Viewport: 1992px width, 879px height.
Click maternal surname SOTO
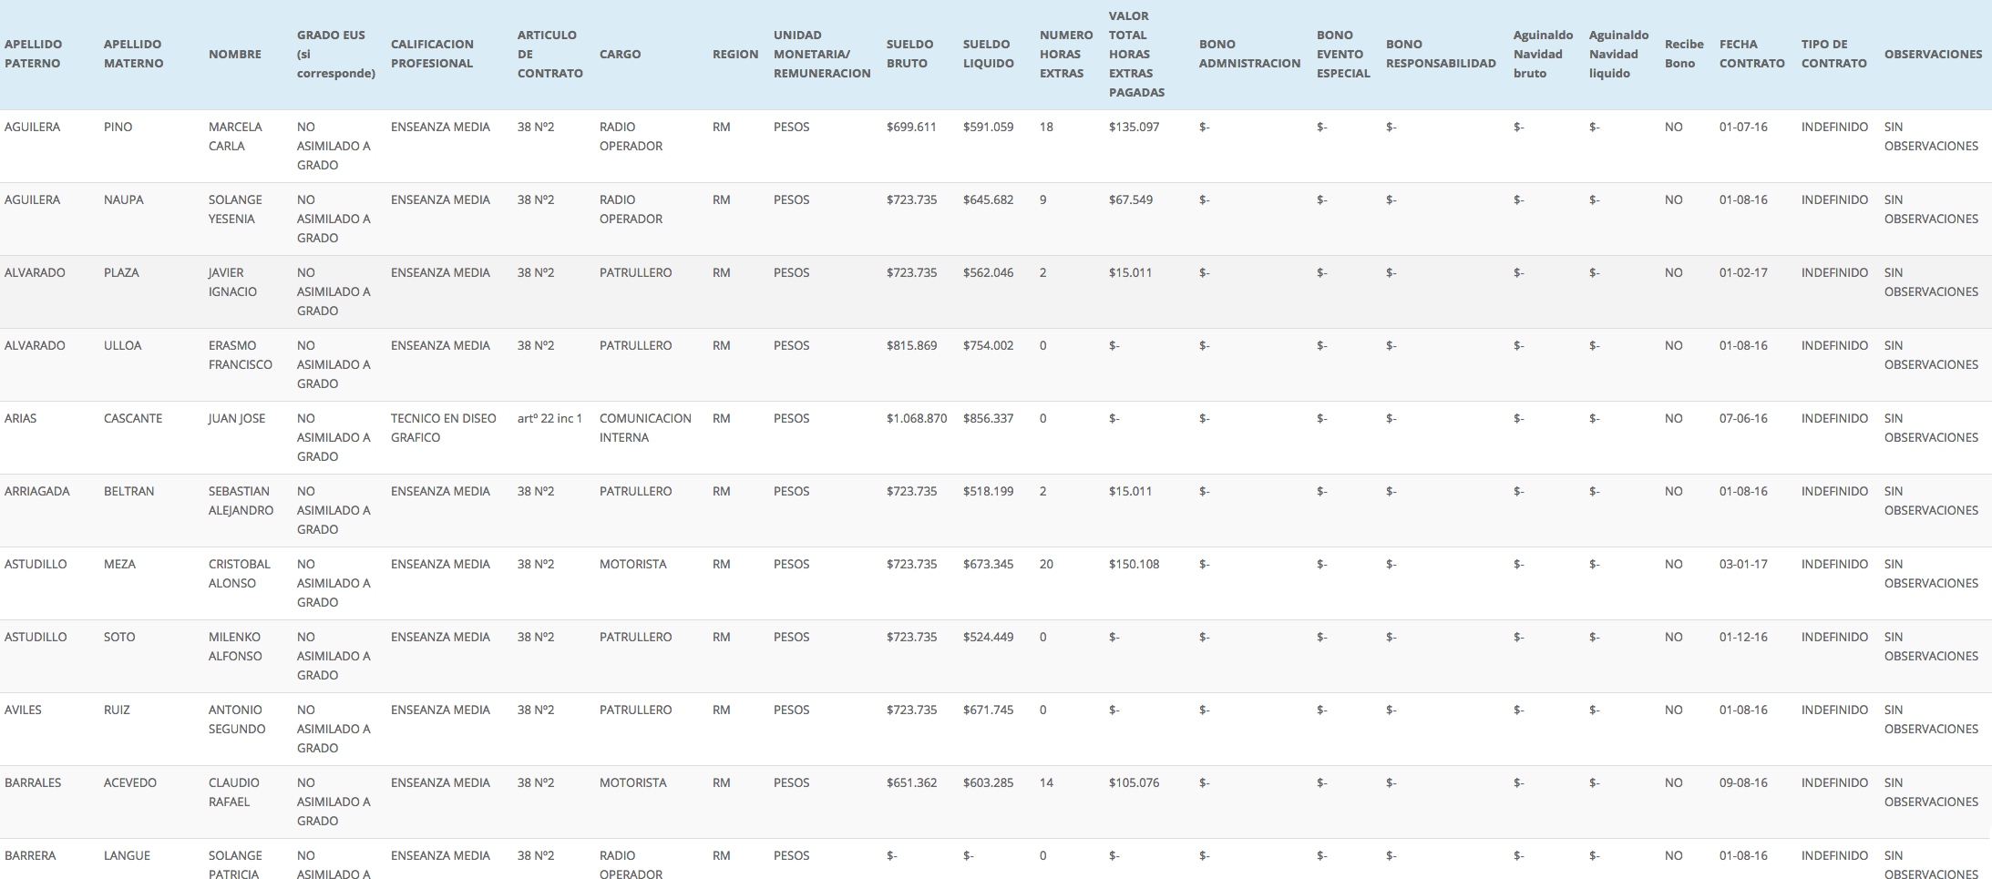(119, 638)
